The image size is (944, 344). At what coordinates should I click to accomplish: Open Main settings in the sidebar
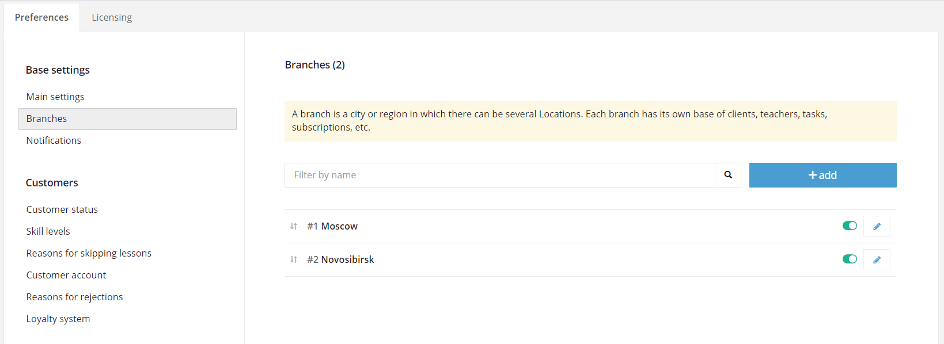tap(55, 97)
